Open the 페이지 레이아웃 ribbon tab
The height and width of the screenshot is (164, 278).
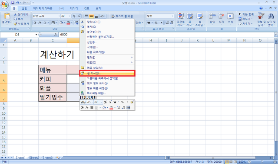(x=43, y=9)
